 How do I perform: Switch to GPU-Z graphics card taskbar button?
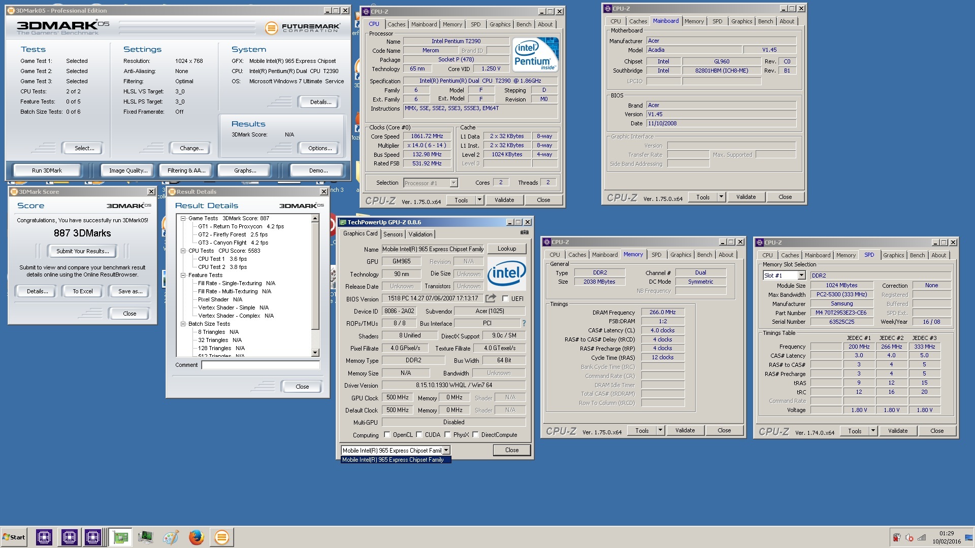point(120,537)
